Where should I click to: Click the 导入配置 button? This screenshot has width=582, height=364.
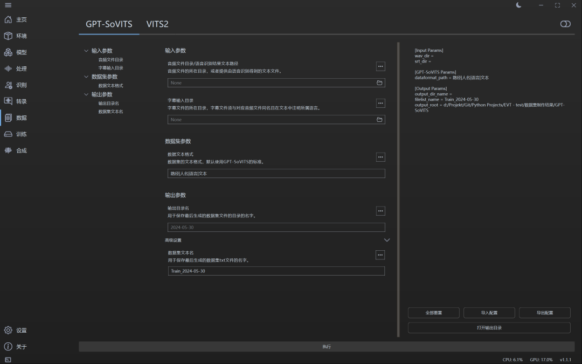489,313
